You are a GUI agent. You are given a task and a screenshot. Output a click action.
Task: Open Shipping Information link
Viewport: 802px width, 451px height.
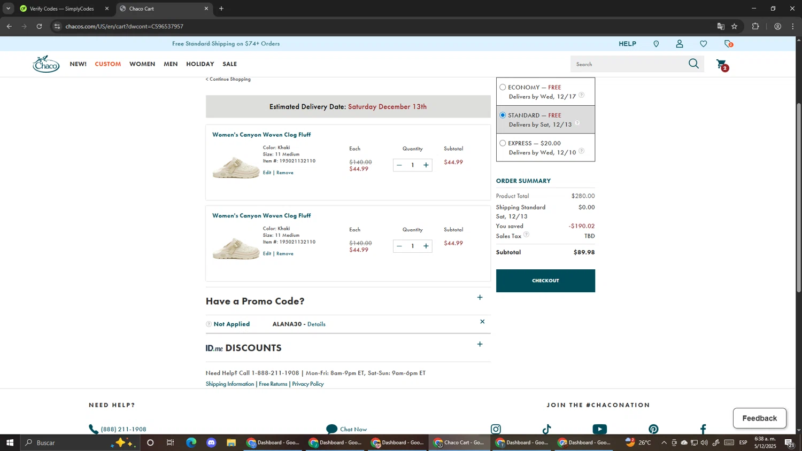coord(230,384)
